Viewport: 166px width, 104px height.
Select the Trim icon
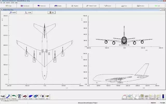(19, 97)
